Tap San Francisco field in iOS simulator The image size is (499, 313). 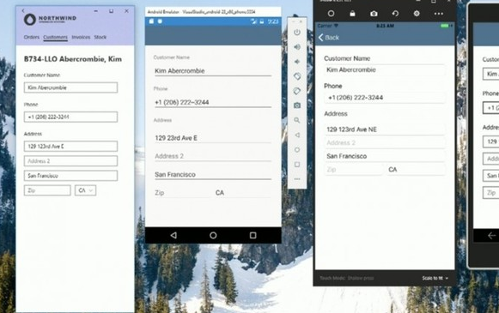tap(385, 156)
